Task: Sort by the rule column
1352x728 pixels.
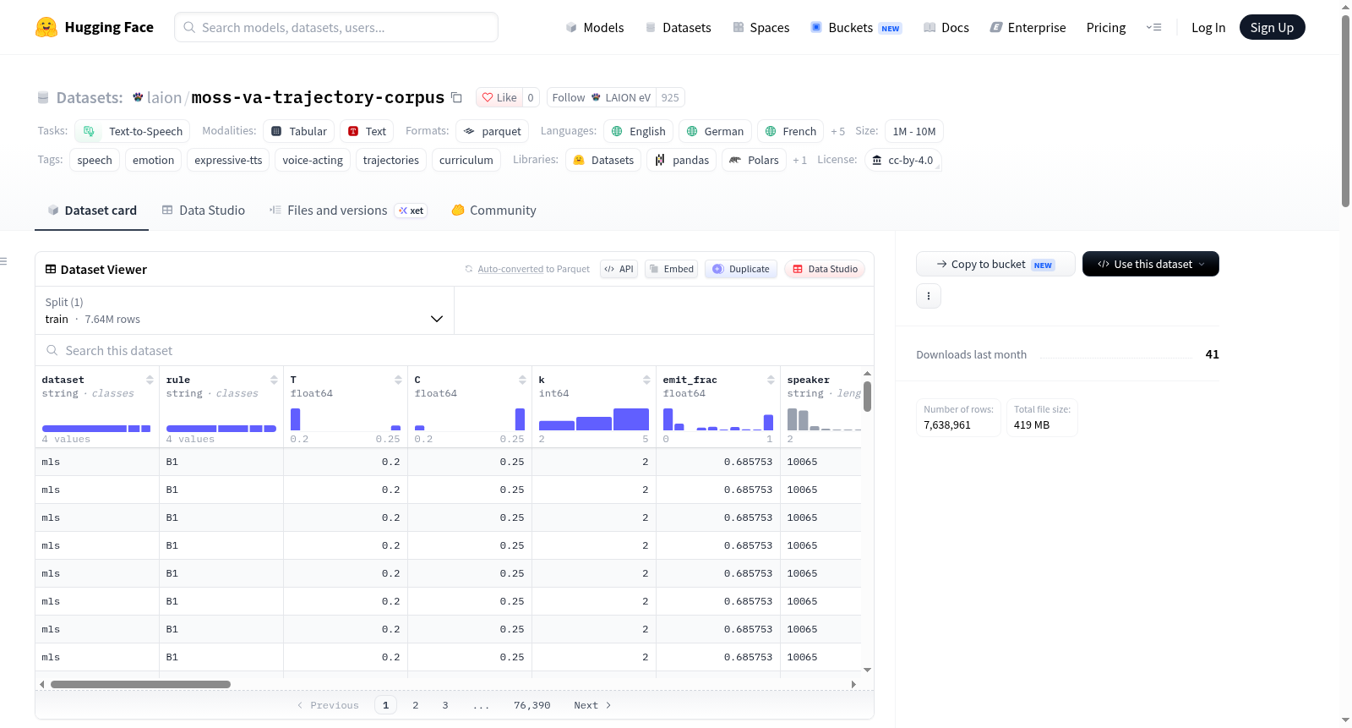Action: point(274,380)
